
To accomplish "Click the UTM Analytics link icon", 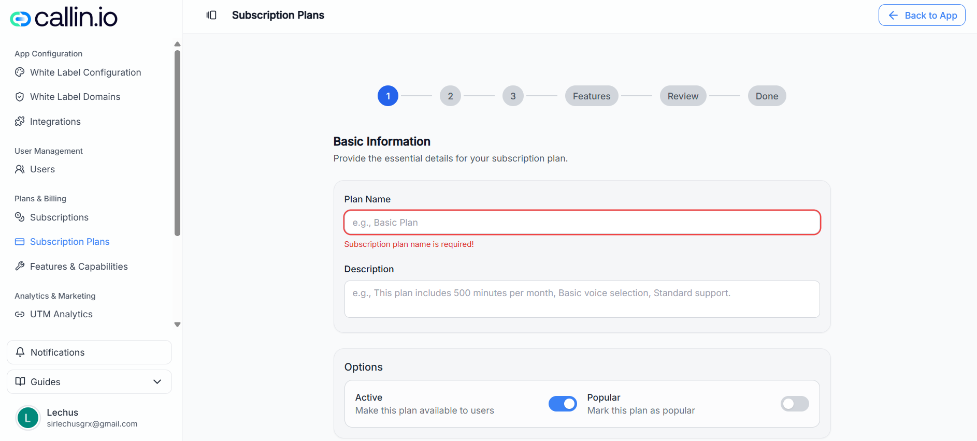I will (20, 314).
